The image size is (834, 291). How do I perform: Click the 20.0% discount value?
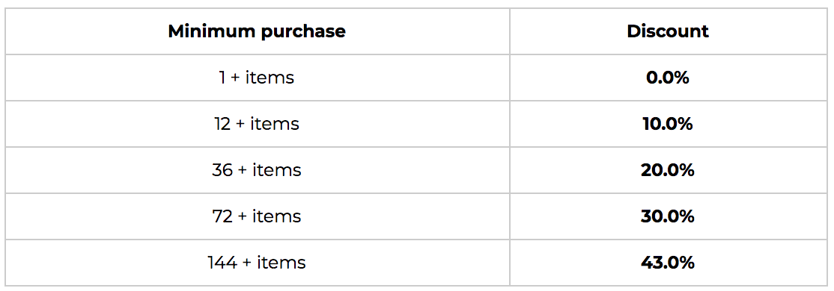coord(668,170)
